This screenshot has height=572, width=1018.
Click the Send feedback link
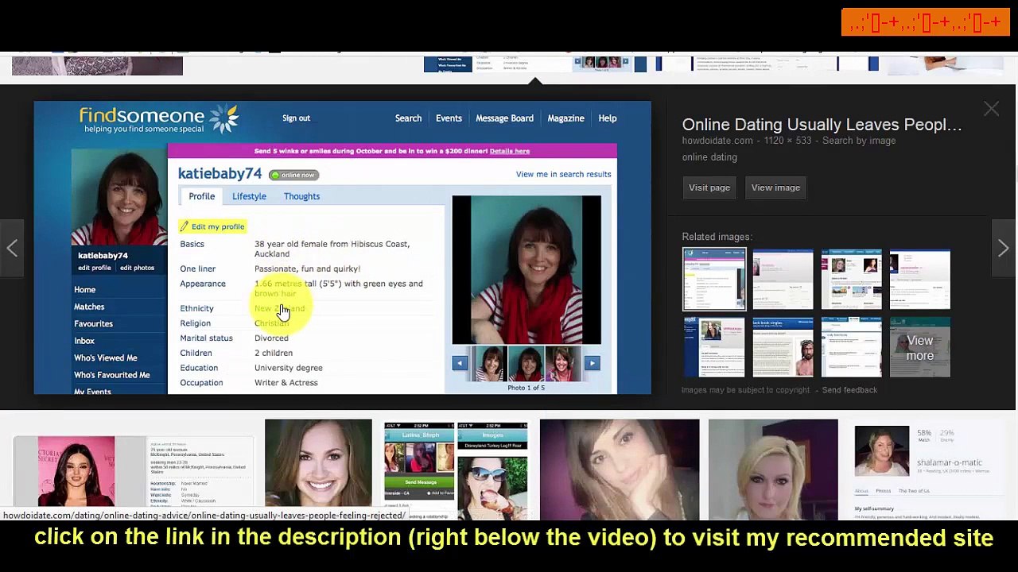(849, 390)
